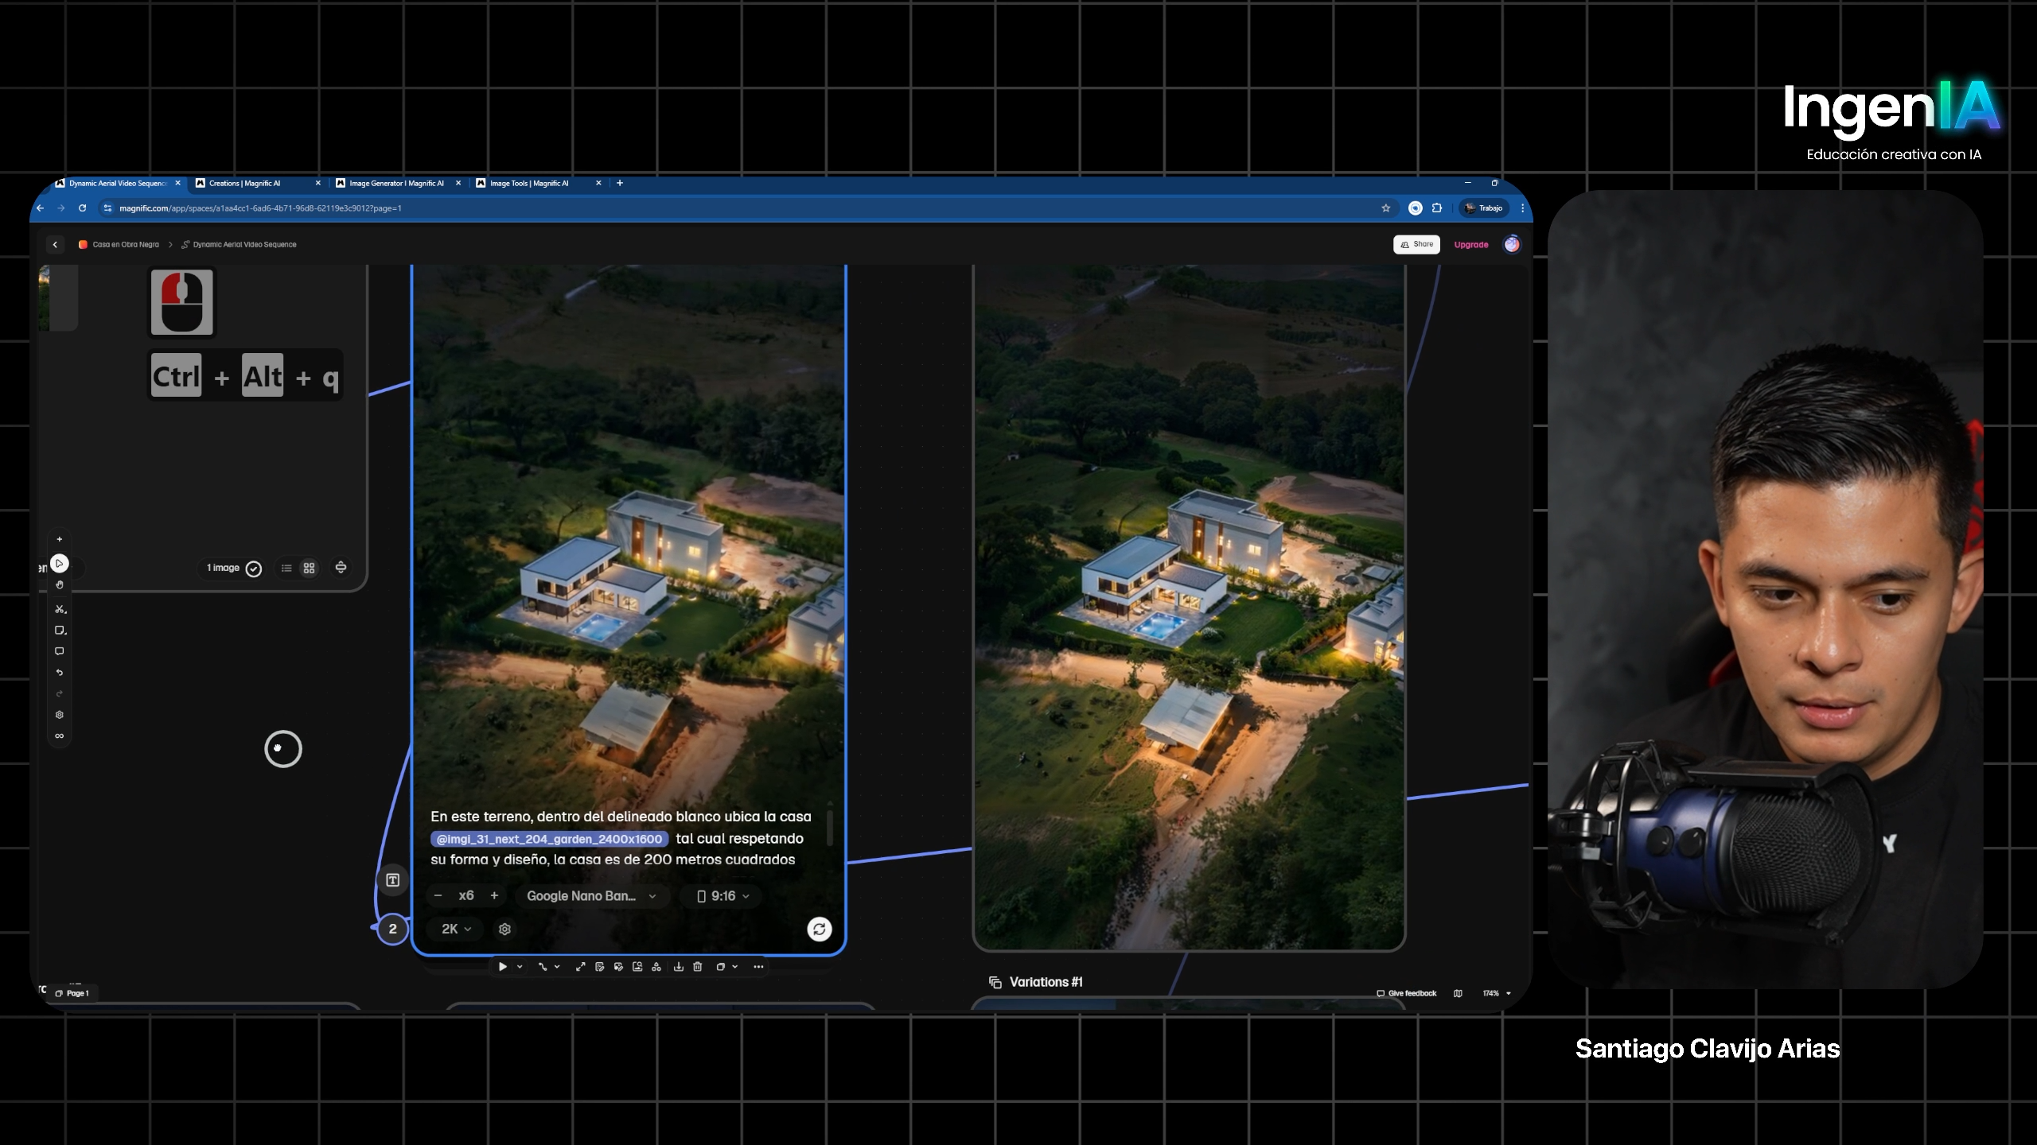Click the fullscreen expand arrows icon
Image resolution: width=2037 pixels, height=1145 pixels.
(x=580, y=967)
